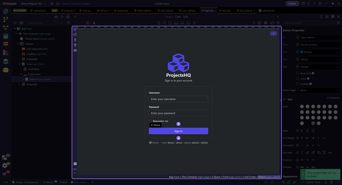
Task: Open the index.ejs tab
Action: (68, 10)
